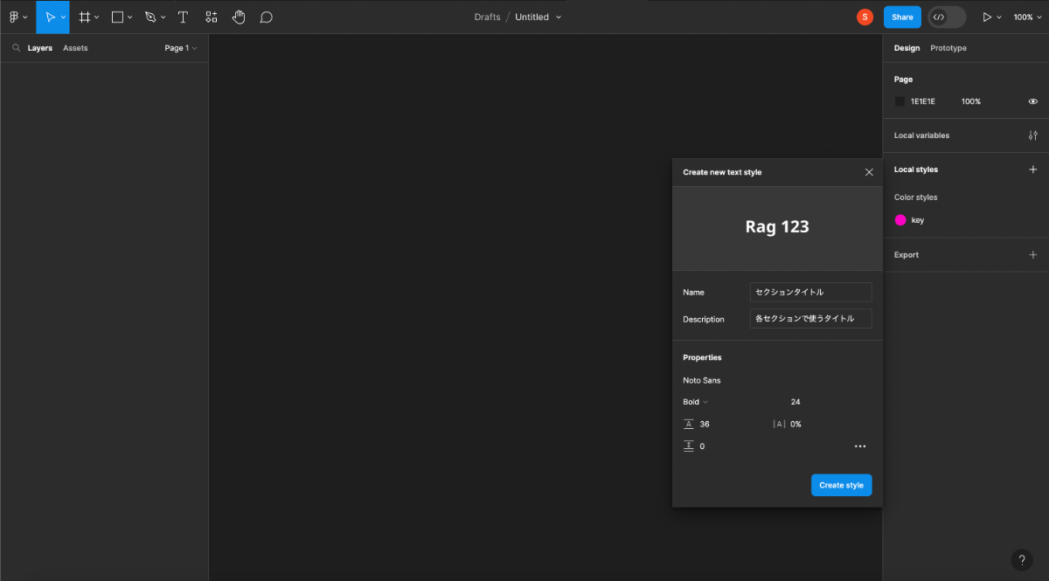
Task: Click the letter spacing icon
Action: point(780,424)
